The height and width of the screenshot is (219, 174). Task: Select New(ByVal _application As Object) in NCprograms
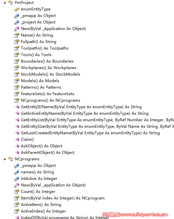53,185
